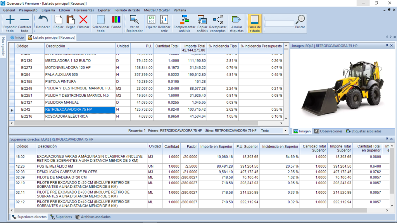Open the Ventana menu
This screenshot has width=397, height=223.
click(180, 10)
